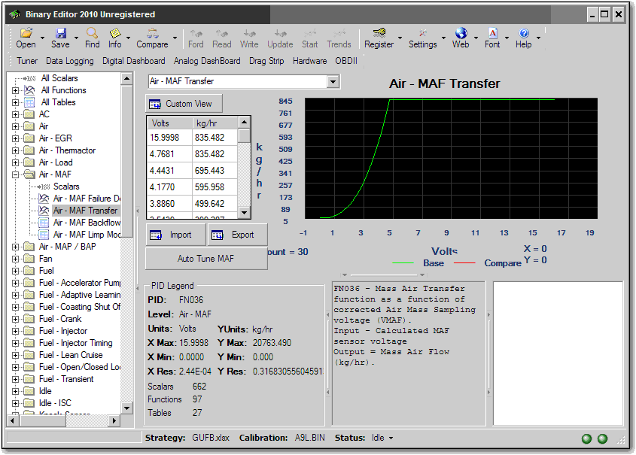Viewport: 636px width, 455px height.
Task: Click the Find magnifier icon
Action: click(x=92, y=33)
